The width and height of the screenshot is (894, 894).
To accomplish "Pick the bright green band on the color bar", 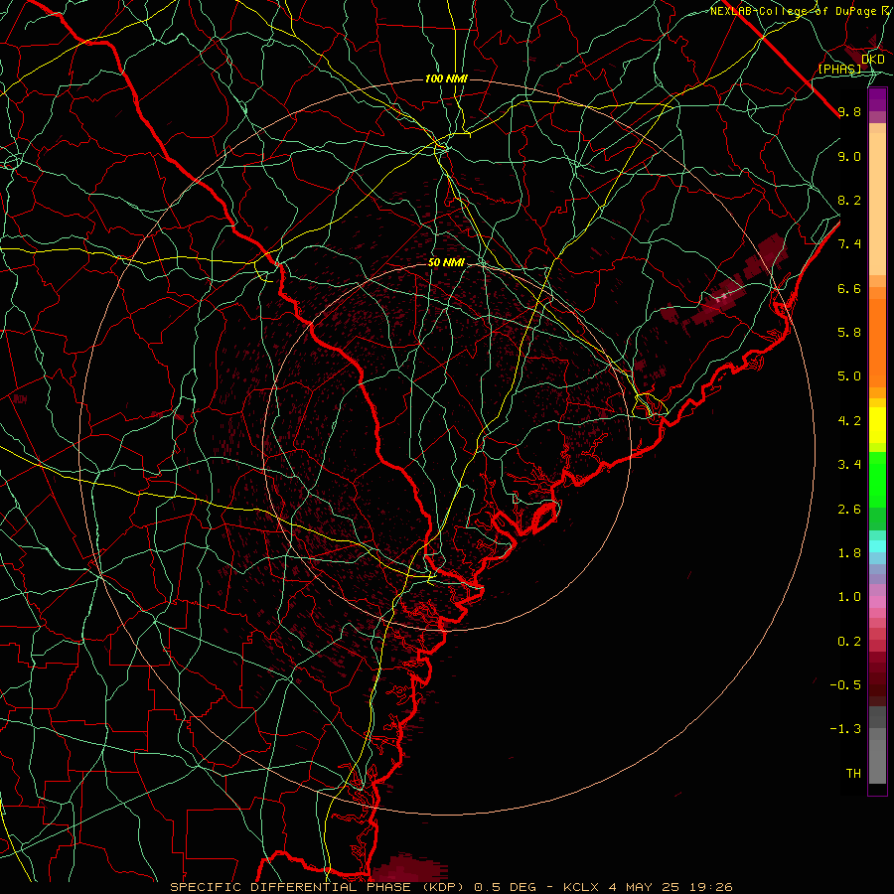I will pyautogui.click(x=877, y=481).
